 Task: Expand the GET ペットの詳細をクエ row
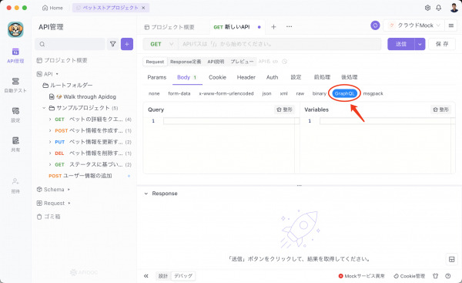pos(50,120)
